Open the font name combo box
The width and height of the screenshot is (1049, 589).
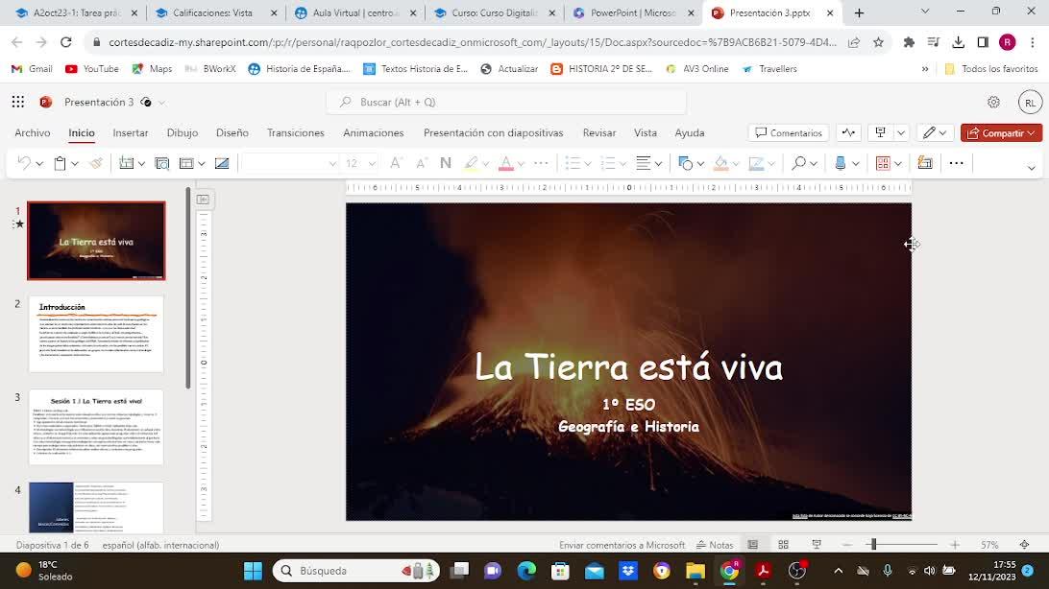(x=290, y=163)
